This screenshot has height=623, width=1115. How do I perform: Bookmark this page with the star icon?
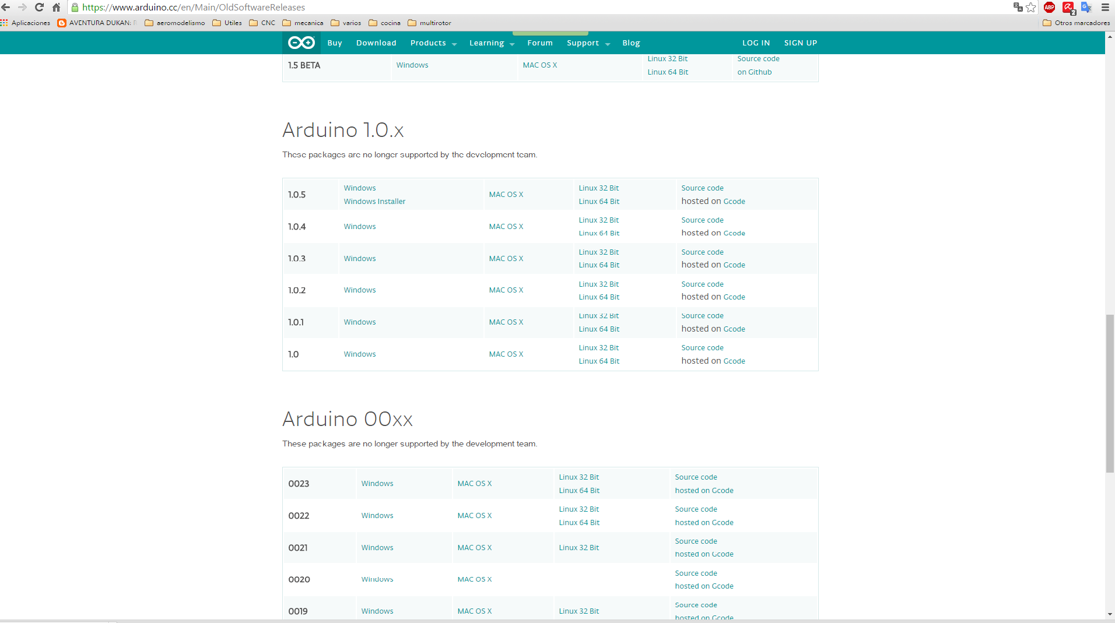click(1031, 8)
